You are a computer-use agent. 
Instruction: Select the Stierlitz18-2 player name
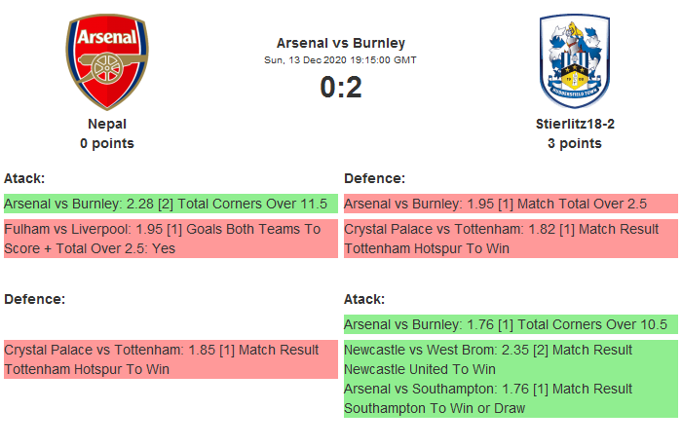(x=575, y=124)
